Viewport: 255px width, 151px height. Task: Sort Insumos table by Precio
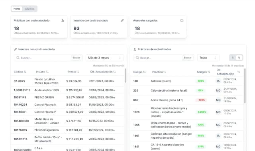(x=73, y=72)
